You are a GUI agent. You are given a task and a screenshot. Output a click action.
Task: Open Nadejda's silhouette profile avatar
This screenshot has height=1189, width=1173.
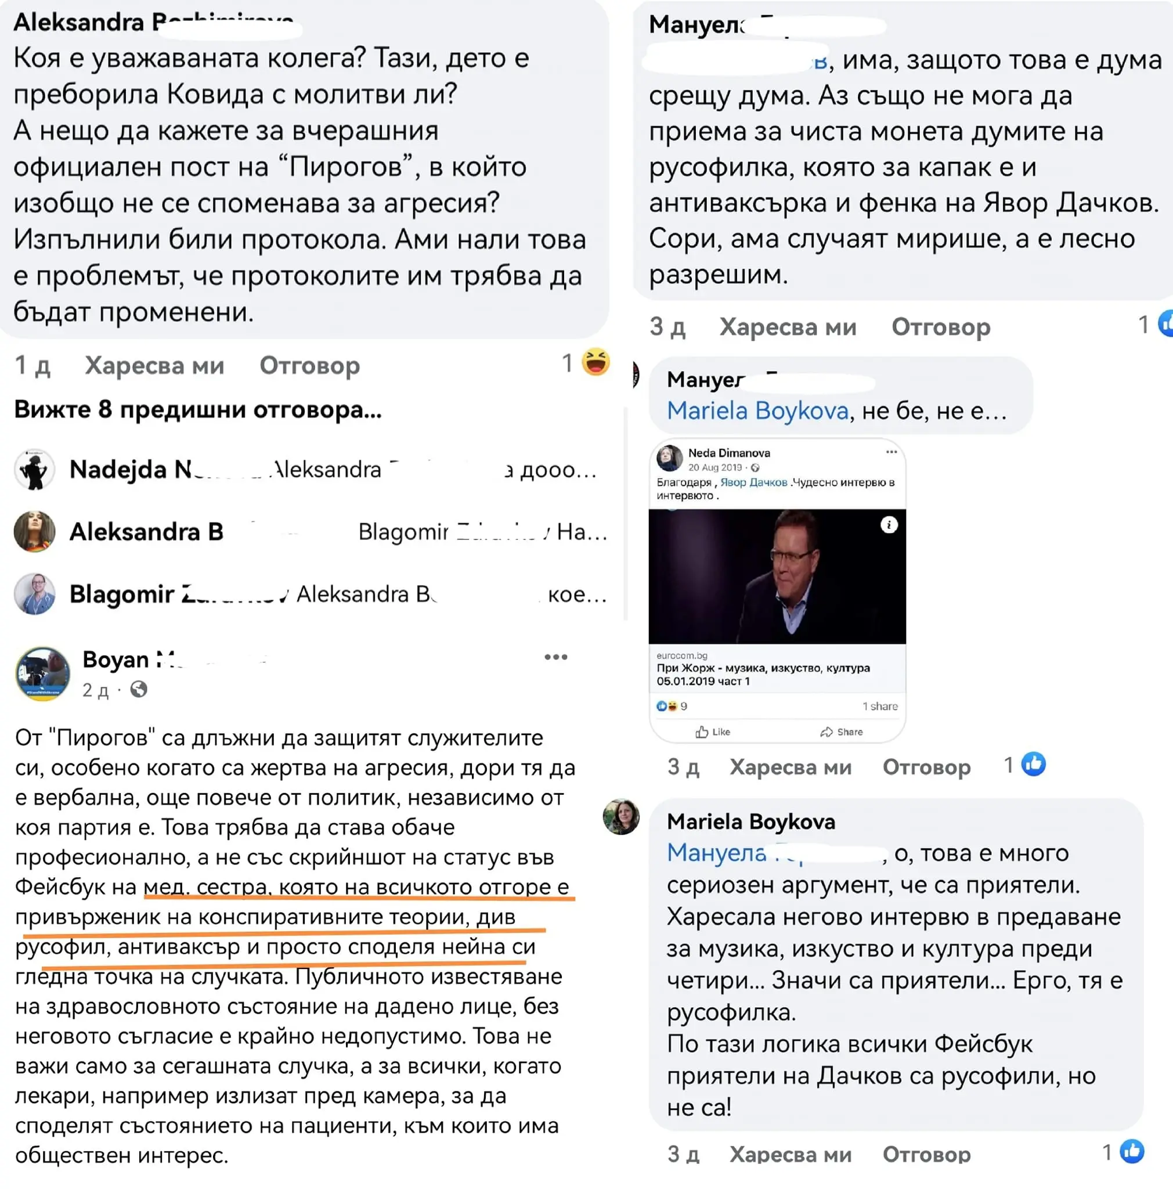[34, 470]
